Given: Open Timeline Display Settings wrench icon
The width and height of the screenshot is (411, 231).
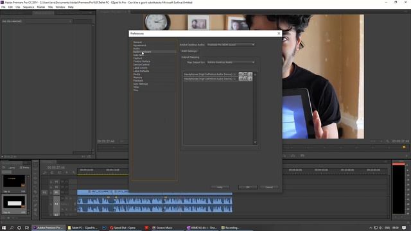Looking at the screenshot, I should point(74,173).
